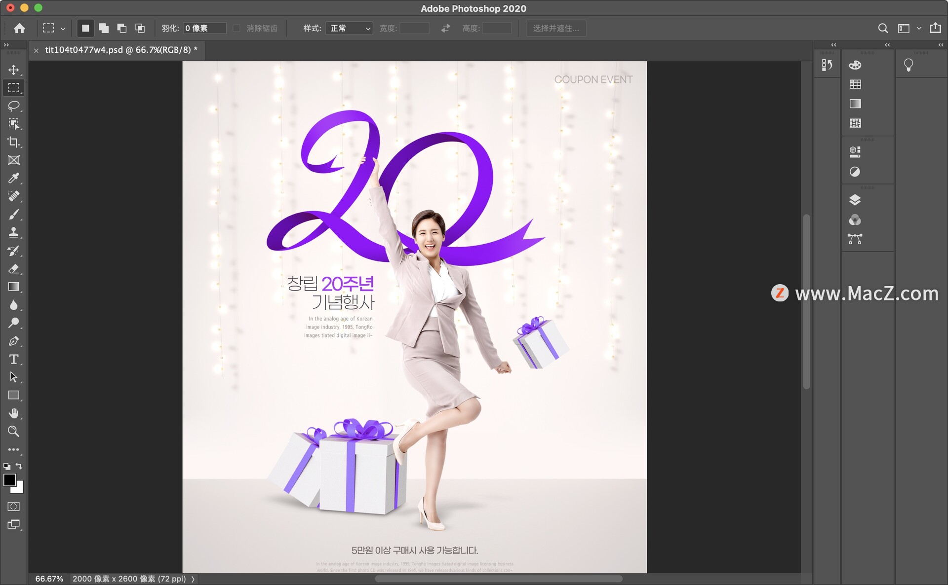Choose the Add to selection mode
Image resolution: width=948 pixels, height=585 pixels.
point(104,29)
